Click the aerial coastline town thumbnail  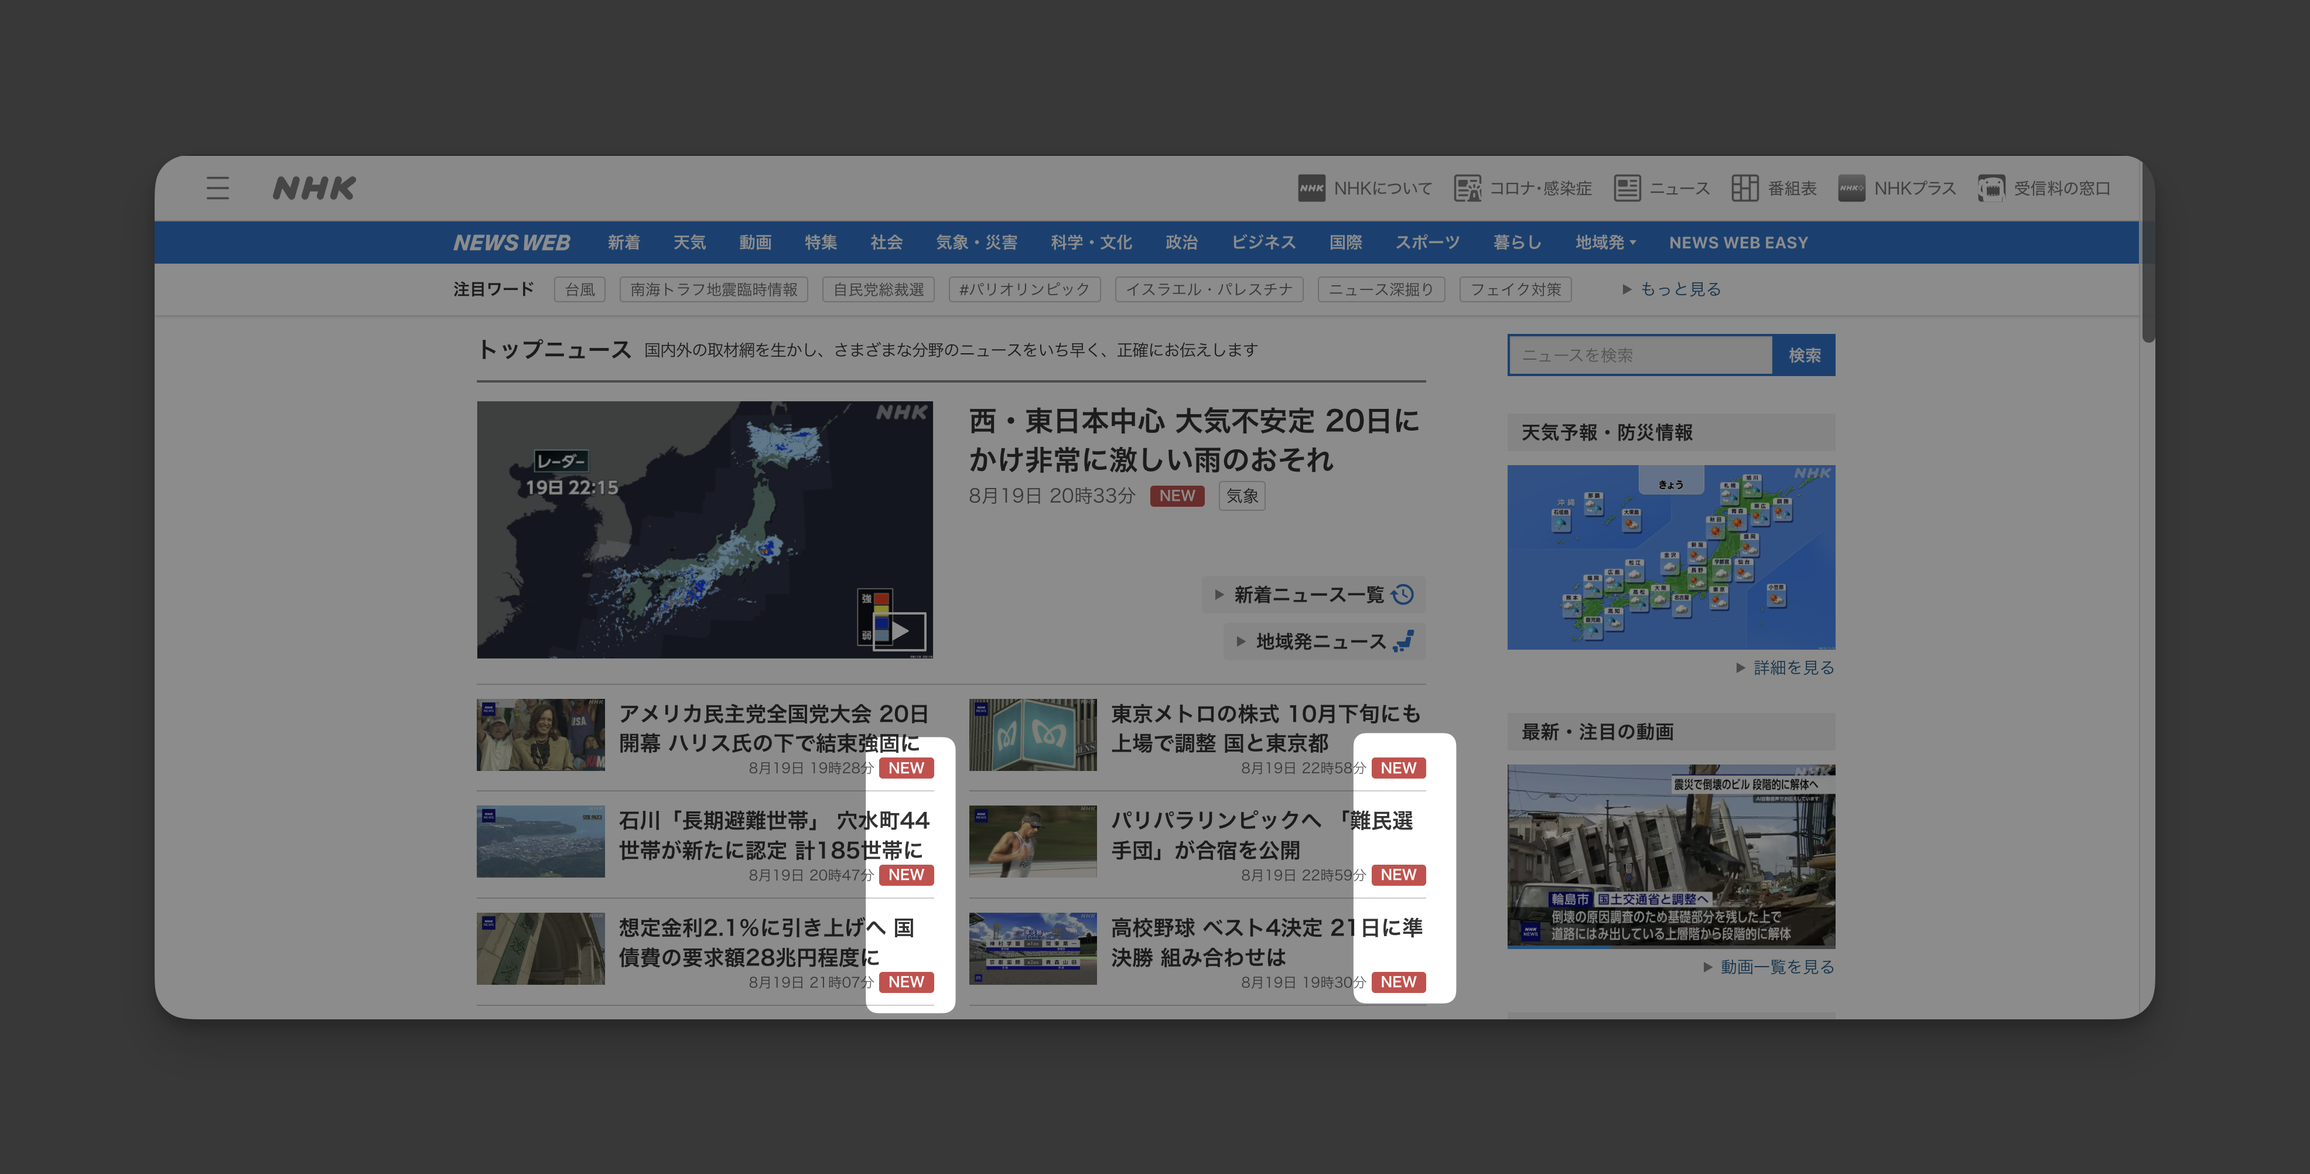point(541,841)
